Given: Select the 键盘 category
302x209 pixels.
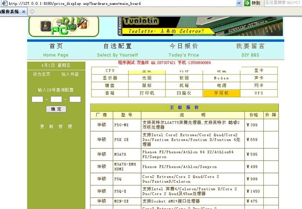Looking at the screenshot, I should tap(110, 86).
